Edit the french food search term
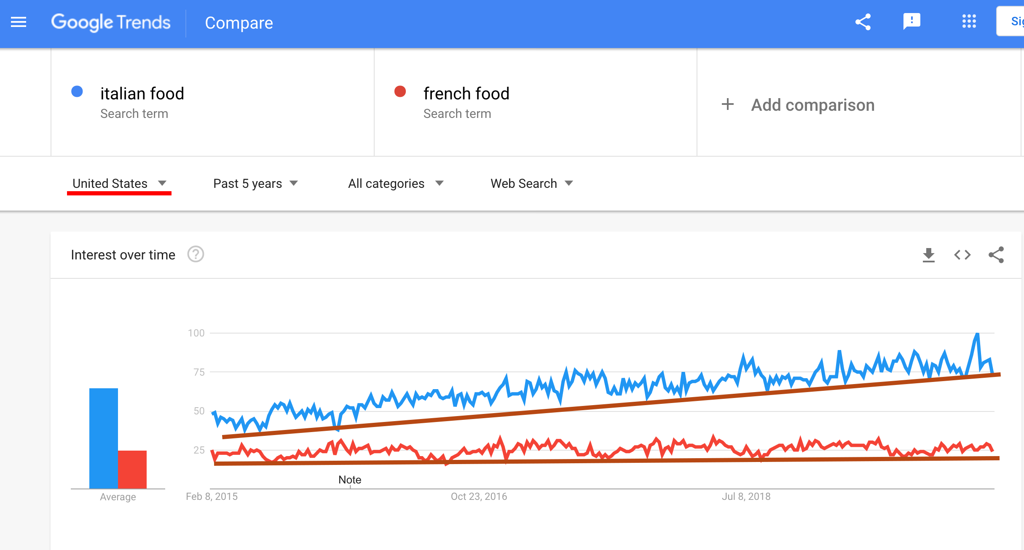Screen dimensions: 1024x550 click(x=466, y=93)
